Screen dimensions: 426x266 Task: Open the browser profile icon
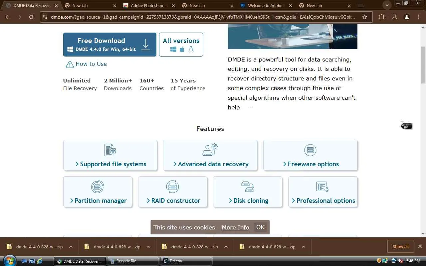point(406,17)
